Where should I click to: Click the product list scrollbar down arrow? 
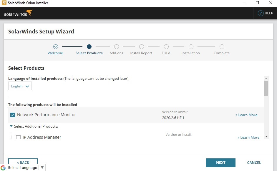pos(266,136)
